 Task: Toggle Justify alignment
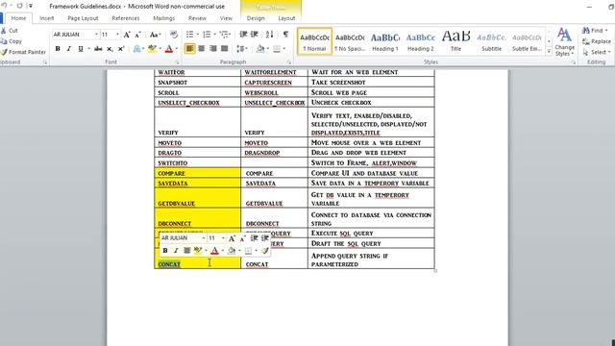(x=224, y=49)
